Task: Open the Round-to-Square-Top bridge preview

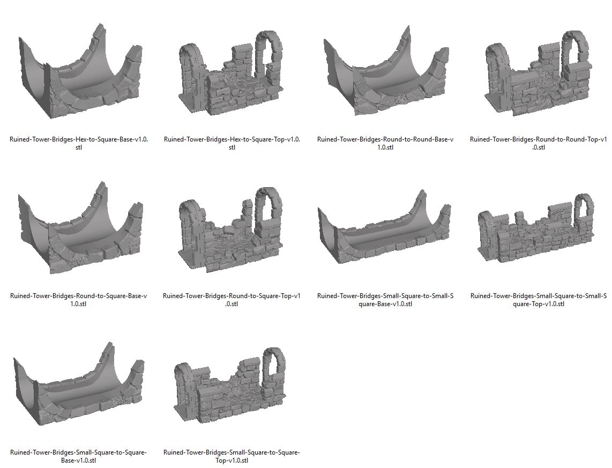Action: (x=230, y=236)
